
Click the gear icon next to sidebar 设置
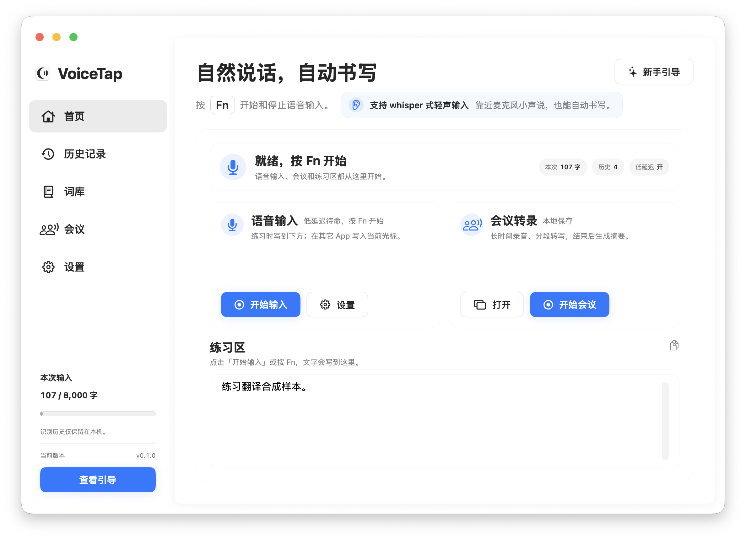pyautogui.click(x=48, y=267)
